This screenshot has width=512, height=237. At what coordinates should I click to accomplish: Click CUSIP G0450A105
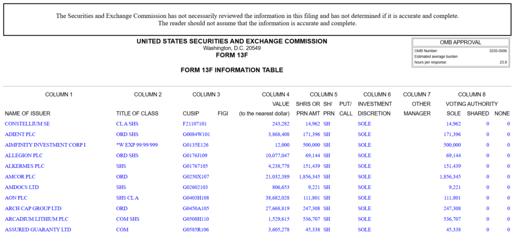pyautogui.click(x=196, y=208)
